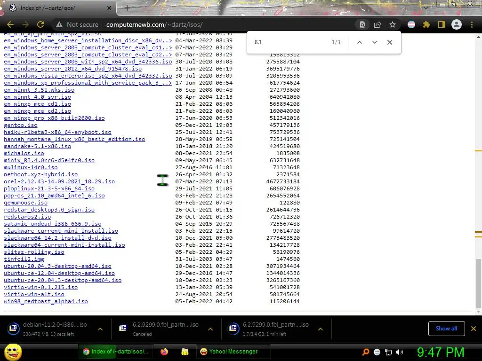This screenshot has width=482, height=361.
Task: Download ubuntu-20.04.3-desktop-amd64.iso
Action: click(x=57, y=266)
